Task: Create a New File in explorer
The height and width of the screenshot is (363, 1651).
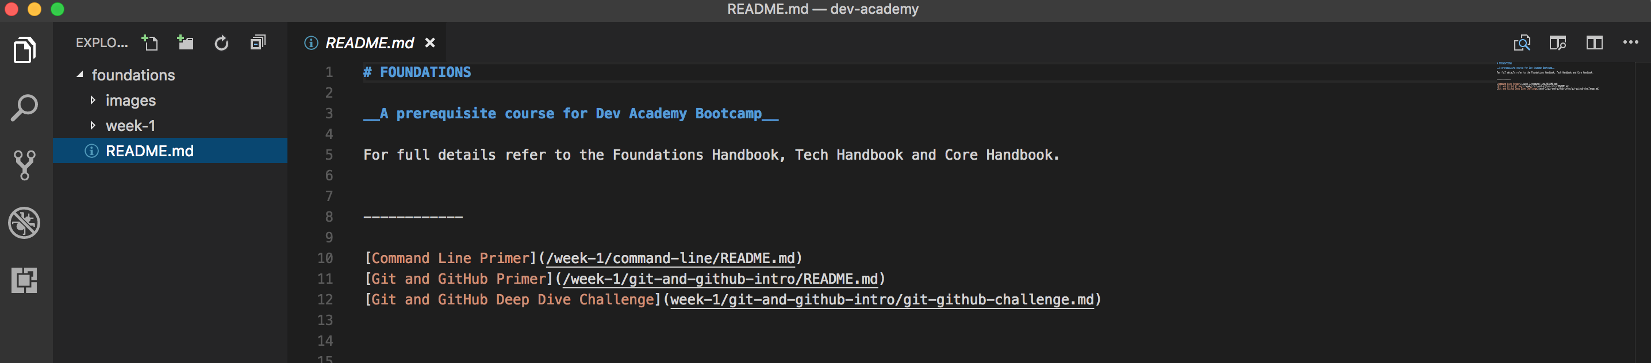Action: 150,43
